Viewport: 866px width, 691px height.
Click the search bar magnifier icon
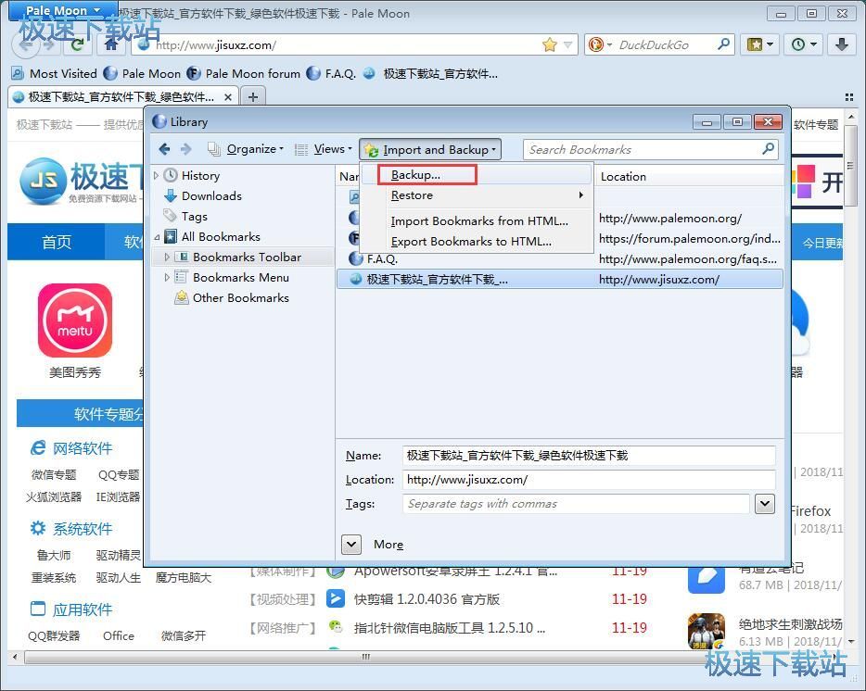coord(723,44)
